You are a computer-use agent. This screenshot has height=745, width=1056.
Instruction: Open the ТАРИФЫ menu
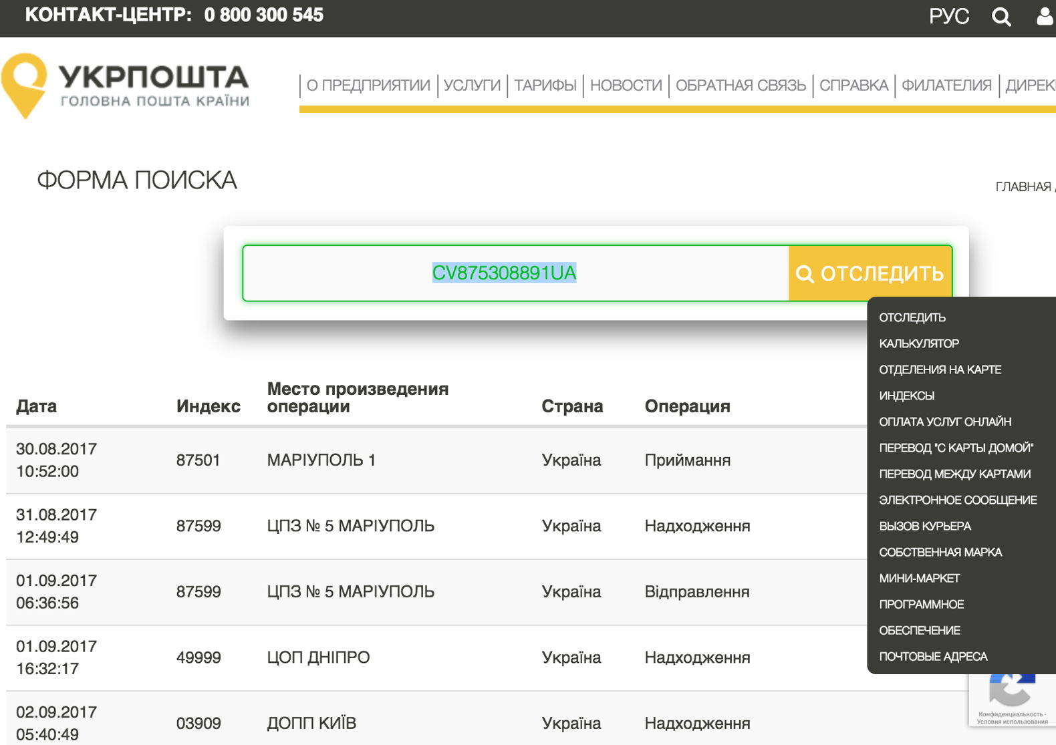(545, 86)
